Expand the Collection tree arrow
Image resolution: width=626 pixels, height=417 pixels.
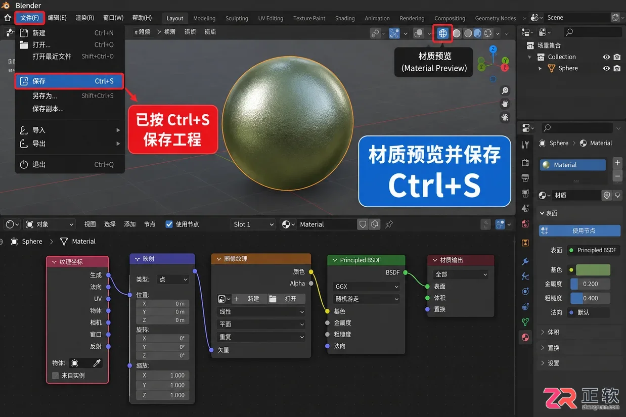coord(530,57)
